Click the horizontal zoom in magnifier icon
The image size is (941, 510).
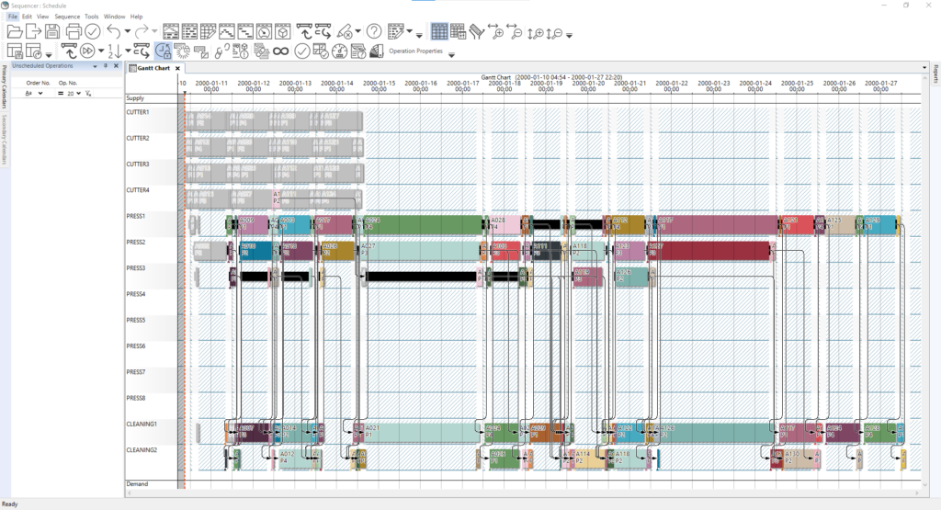point(497,31)
